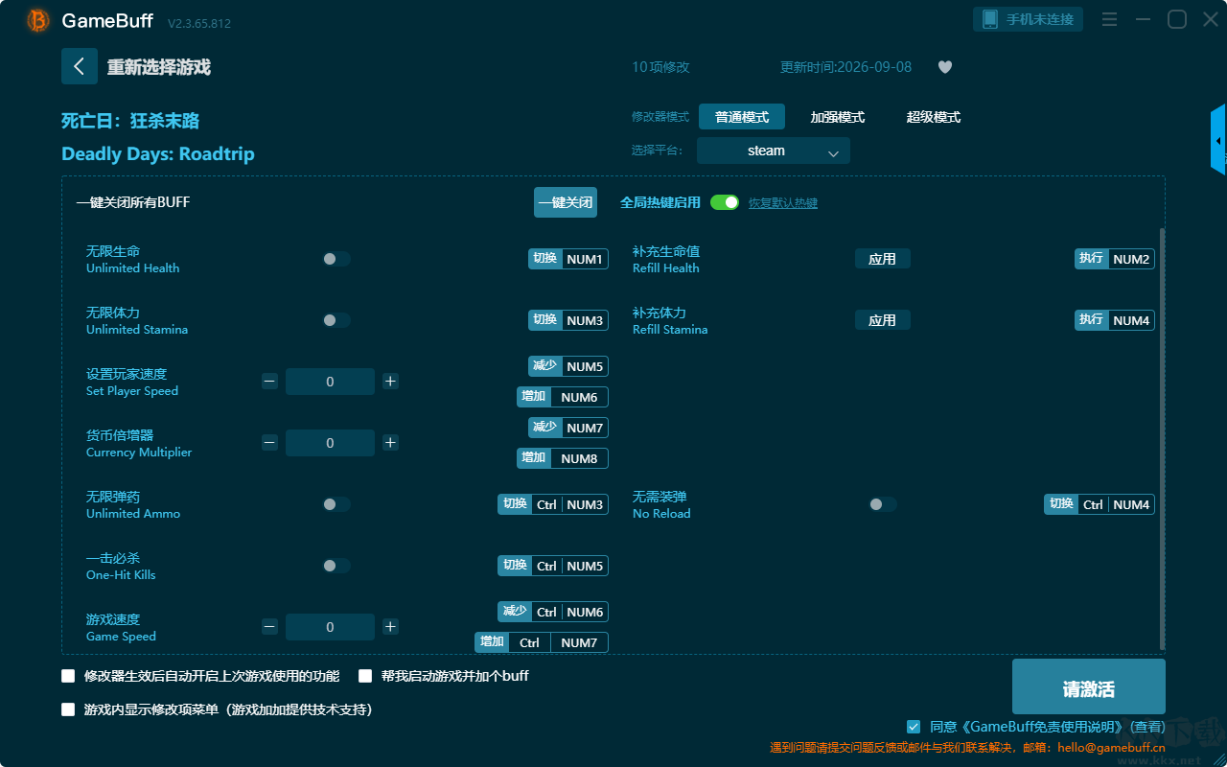1227x767 pixels.
Task: Click the 一键关闭 close all button
Action: click(x=566, y=202)
